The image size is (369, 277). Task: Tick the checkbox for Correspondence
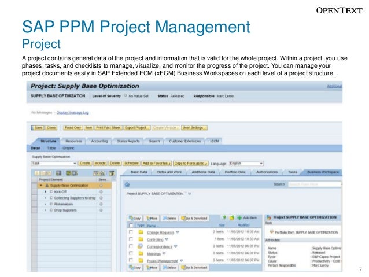tap(131, 246)
